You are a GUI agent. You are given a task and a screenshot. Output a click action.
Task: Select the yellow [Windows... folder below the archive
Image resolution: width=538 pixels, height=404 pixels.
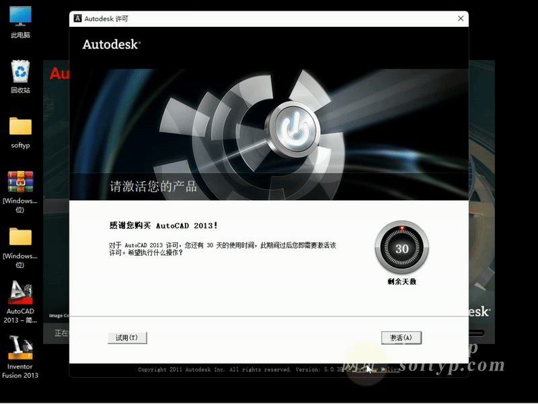click(20, 248)
